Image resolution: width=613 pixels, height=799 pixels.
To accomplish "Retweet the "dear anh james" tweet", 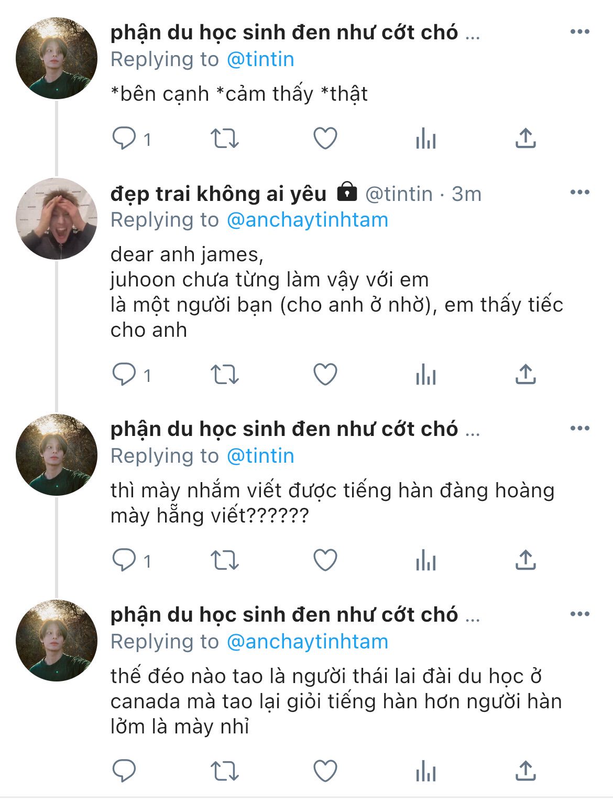I will tap(224, 375).
